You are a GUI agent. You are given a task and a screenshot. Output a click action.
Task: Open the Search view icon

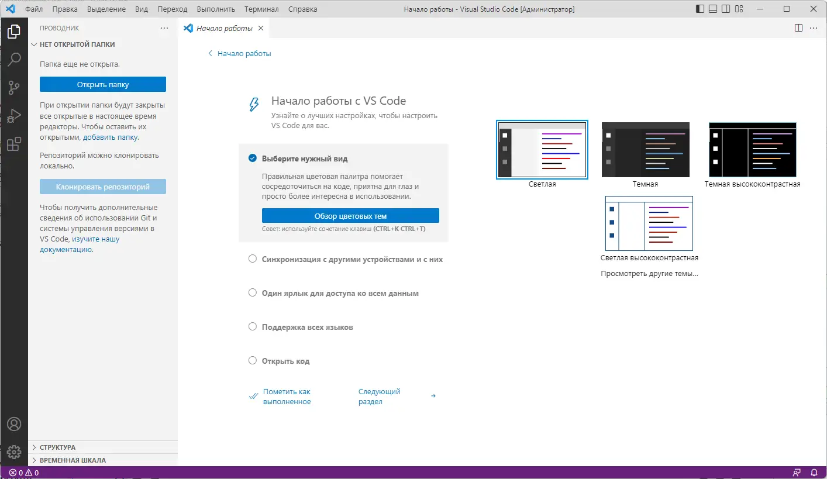14,60
